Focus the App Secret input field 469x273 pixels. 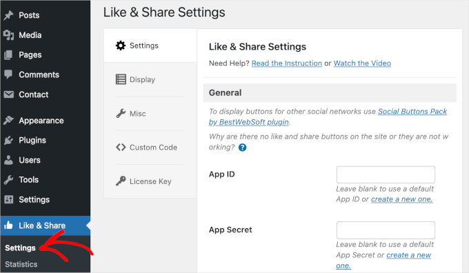click(x=386, y=230)
